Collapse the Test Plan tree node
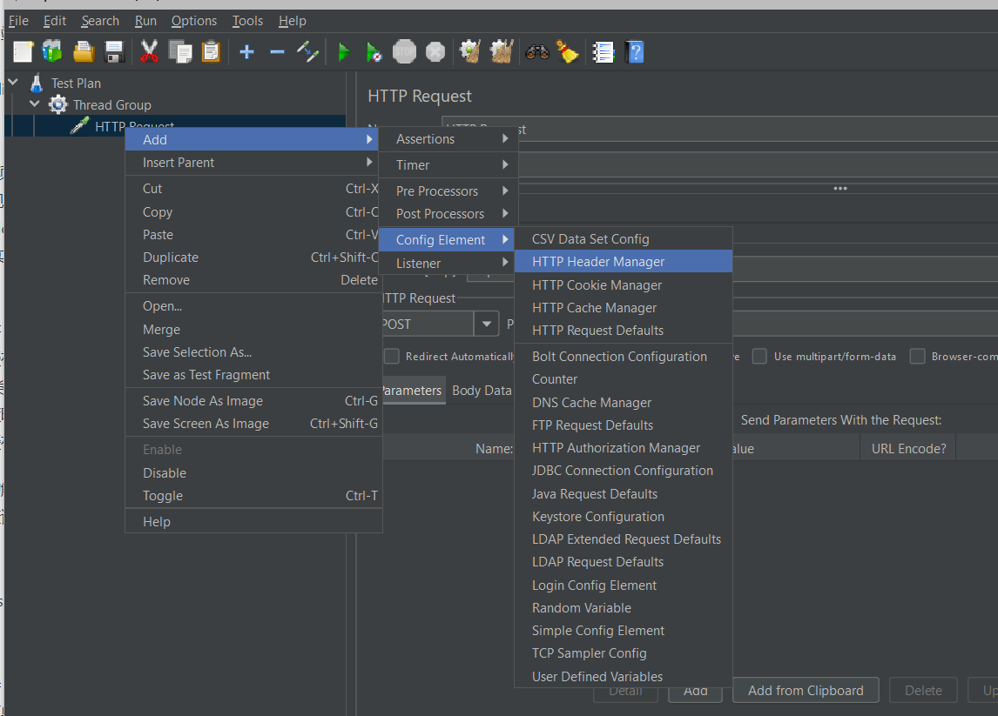998x716 pixels. click(x=13, y=82)
